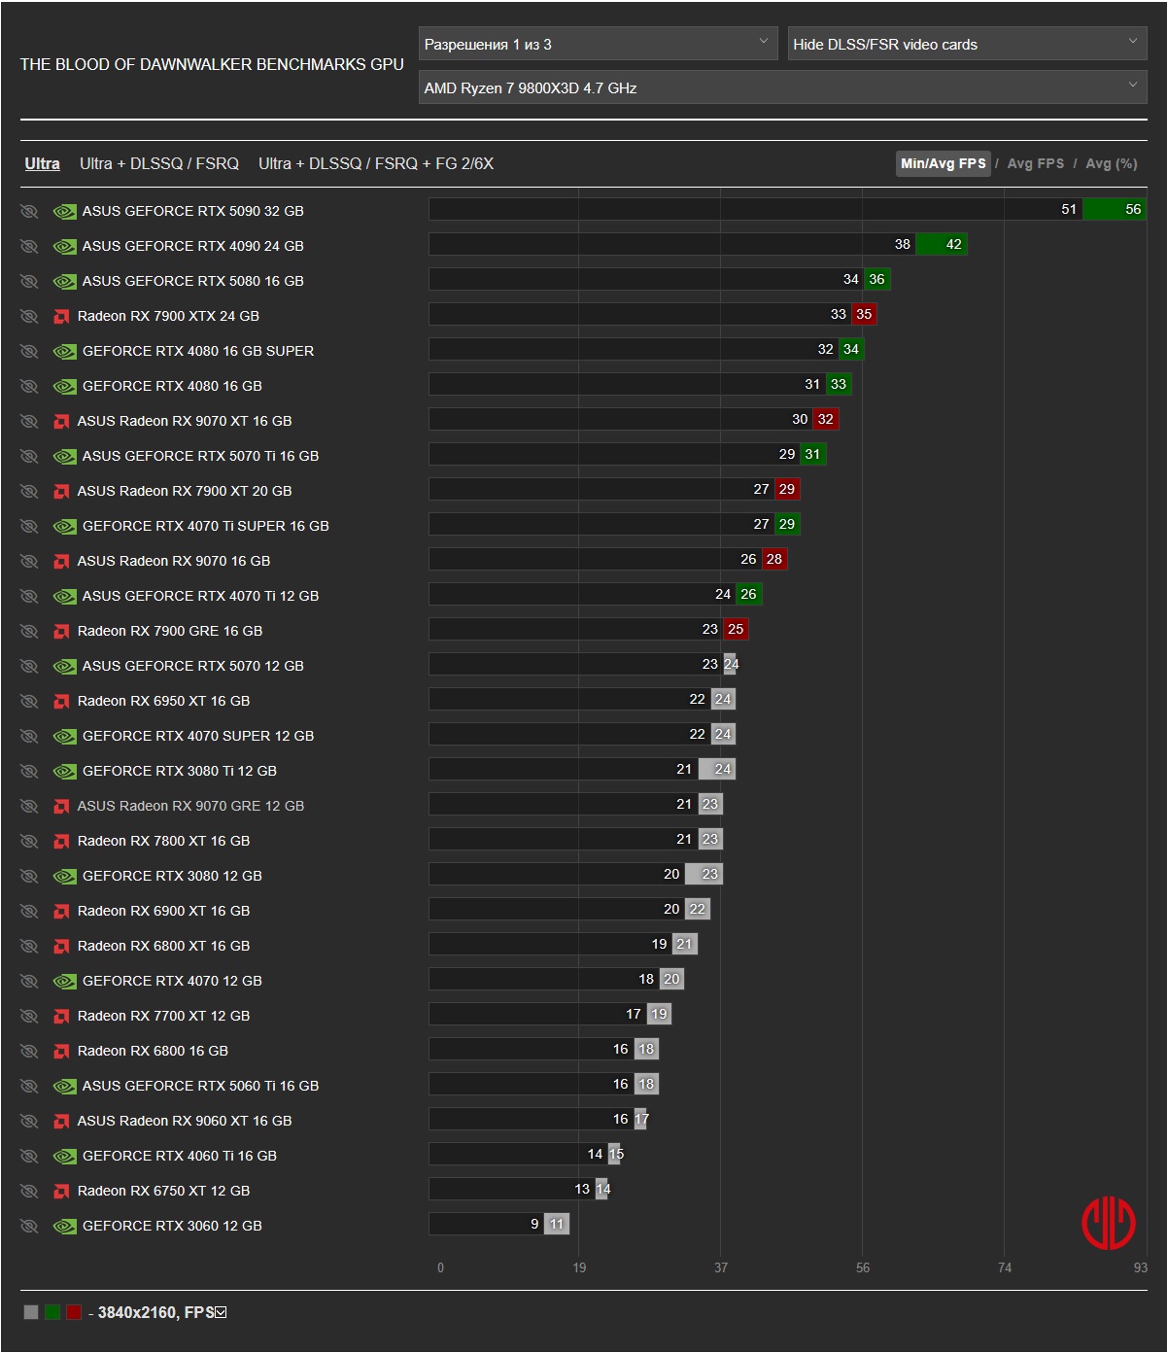Click the GEFORCE RTX 4060 Ti 16 GB label

(x=180, y=1156)
